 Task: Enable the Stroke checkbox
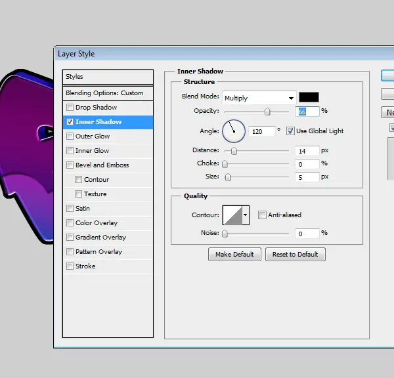pos(70,266)
